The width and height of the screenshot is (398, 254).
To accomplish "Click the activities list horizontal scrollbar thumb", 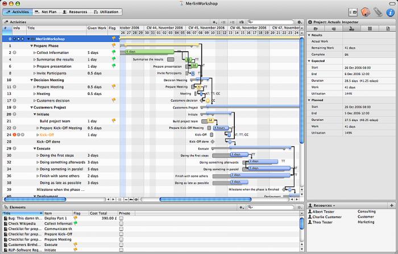I will pyautogui.click(x=35, y=199).
